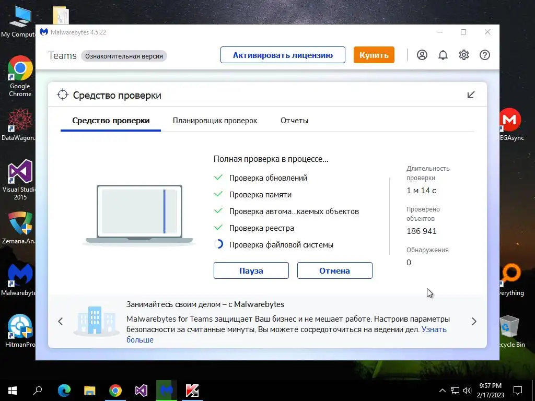The height and width of the screenshot is (401, 535).
Task: Select Malwarebytes desktop shortcut
Action: tap(19, 280)
